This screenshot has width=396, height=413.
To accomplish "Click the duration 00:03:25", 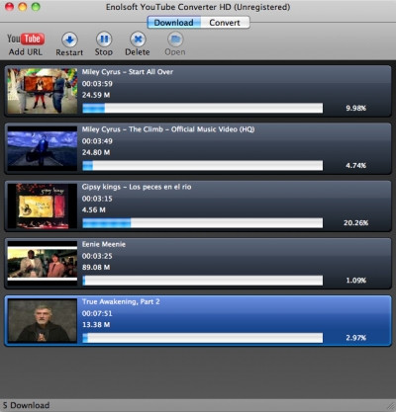I will [x=97, y=256].
